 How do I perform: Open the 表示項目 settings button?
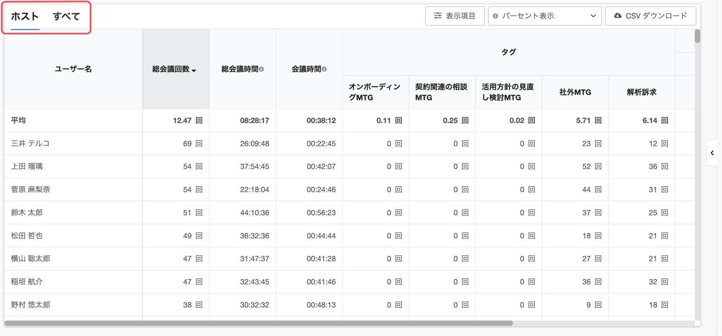pos(455,16)
